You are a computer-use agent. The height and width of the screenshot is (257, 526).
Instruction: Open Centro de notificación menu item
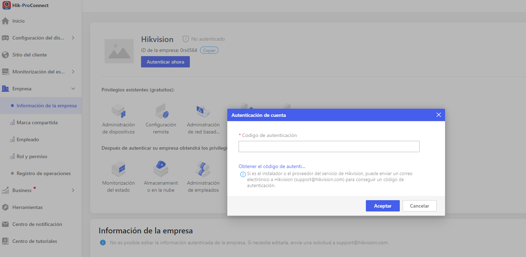[41, 224]
